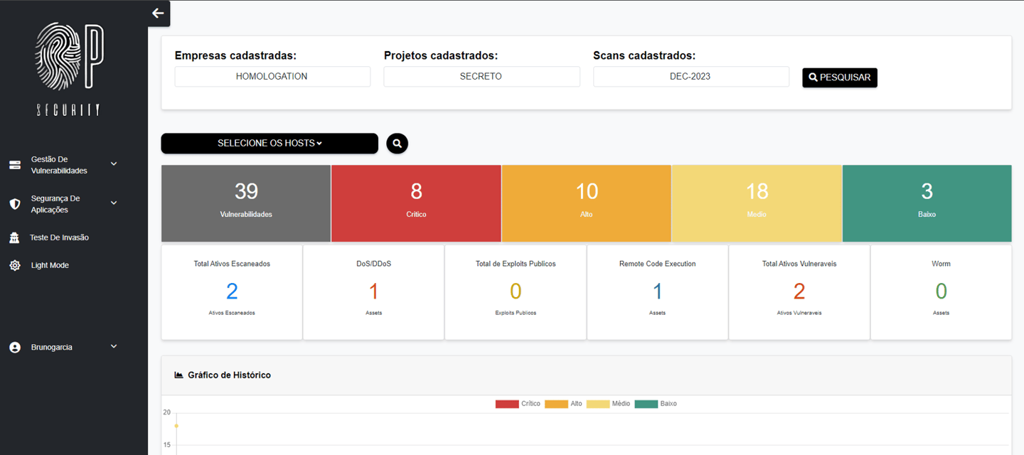Screen dimensions: 1024x455
Task: Click the Remote Code Execution card
Action: [x=658, y=292]
